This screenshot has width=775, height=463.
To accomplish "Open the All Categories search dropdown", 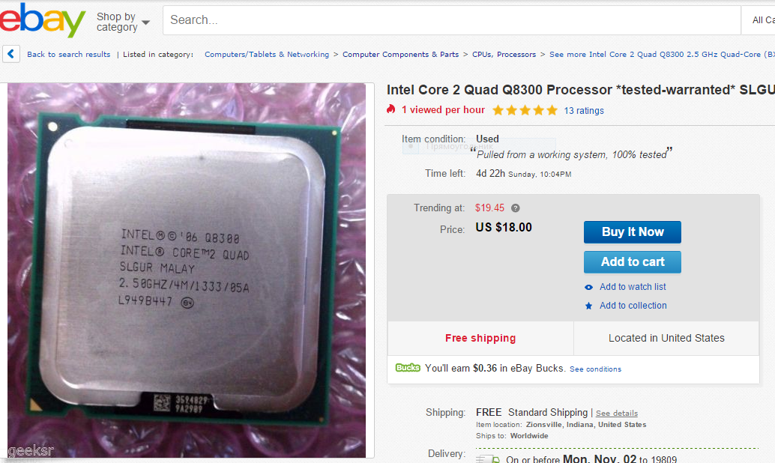I will tap(759, 20).
